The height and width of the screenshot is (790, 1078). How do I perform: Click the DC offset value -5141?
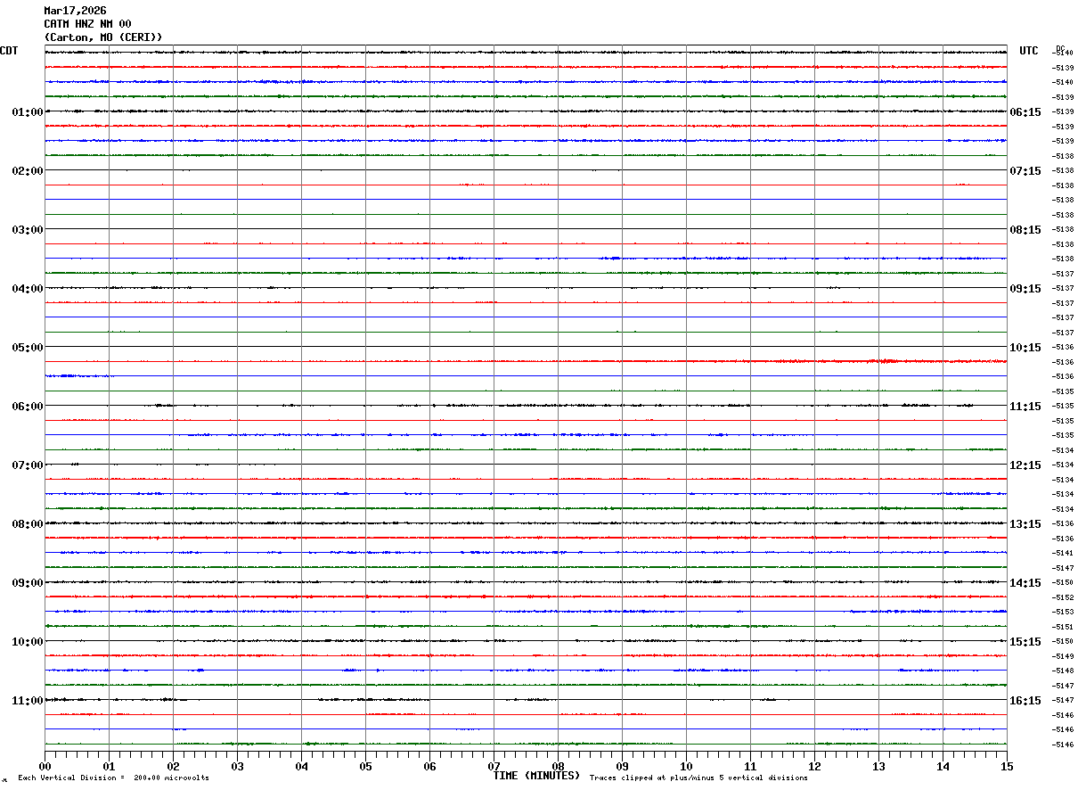point(1063,553)
